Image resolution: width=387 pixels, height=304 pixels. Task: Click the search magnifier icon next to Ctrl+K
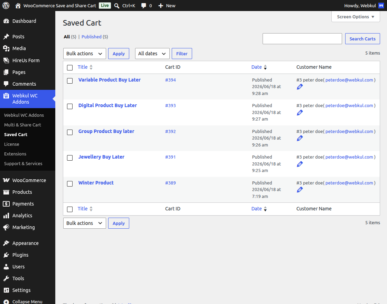click(x=117, y=6)
